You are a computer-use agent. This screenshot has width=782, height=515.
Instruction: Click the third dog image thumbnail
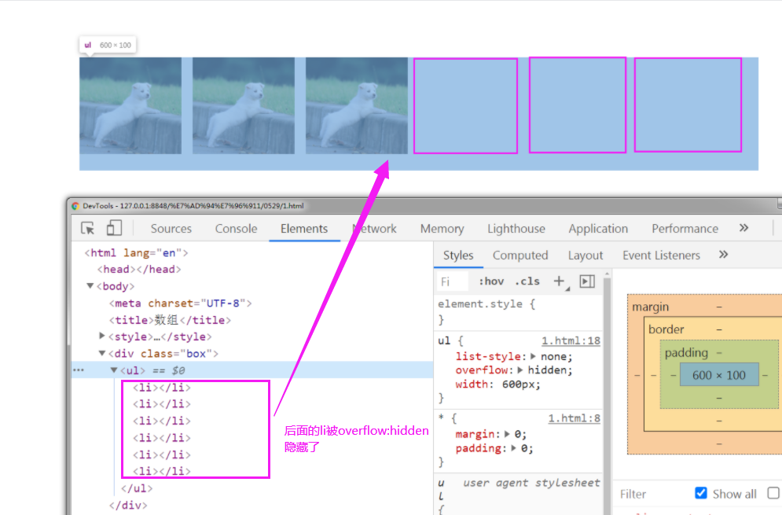click(x=357, y=105)
